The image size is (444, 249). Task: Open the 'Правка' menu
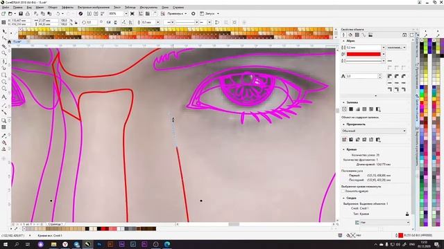17,8
